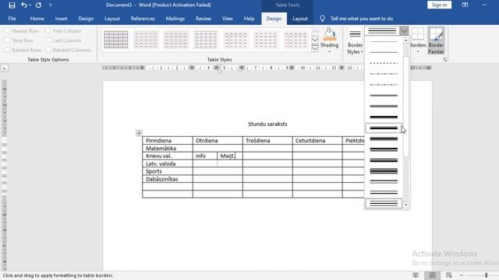Open Borders dialog launcher icon

[x=444, y=59]
